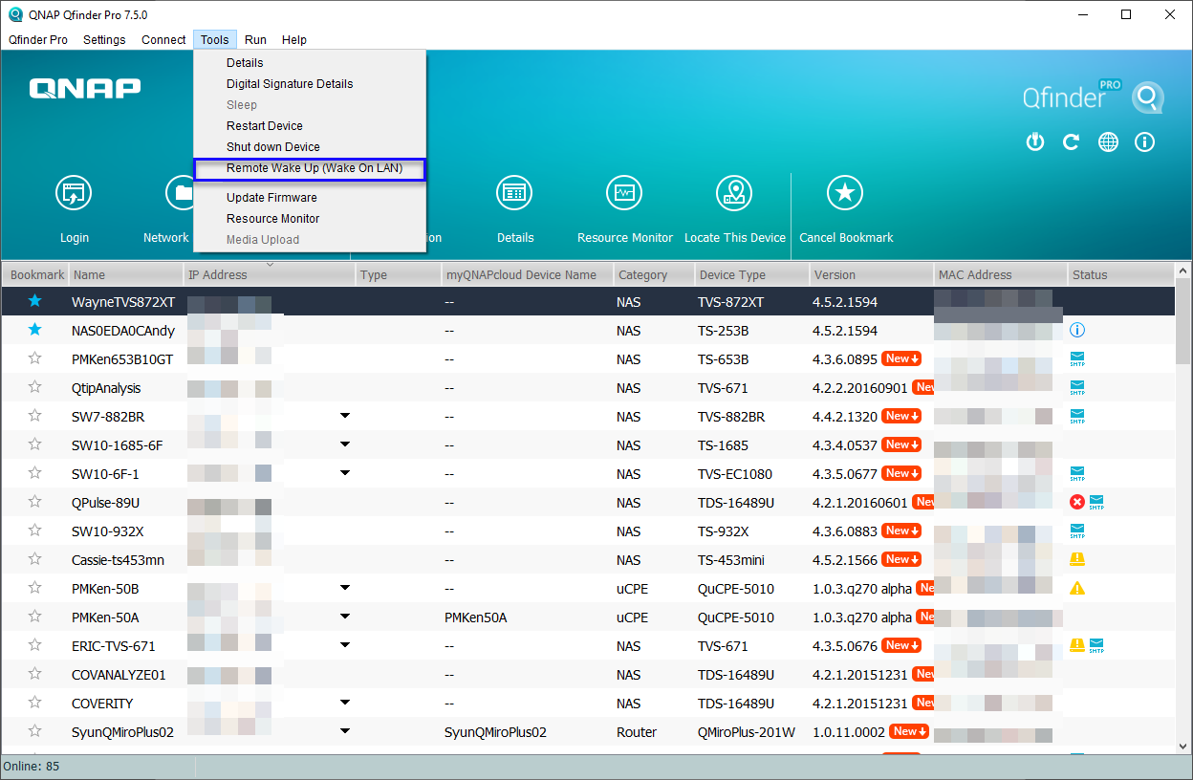Viewport: 1193px width, 780px height.
Task: Bookmark the COVERITY device
Action: tap(35, 703)
